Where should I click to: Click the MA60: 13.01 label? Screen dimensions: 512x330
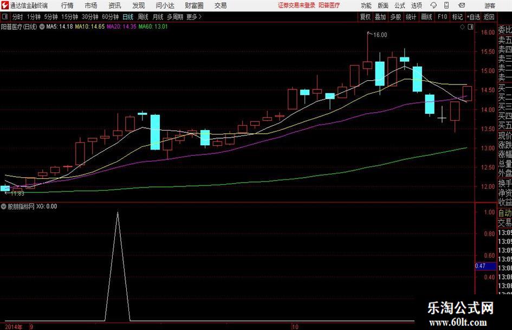[x=153, y=27]
